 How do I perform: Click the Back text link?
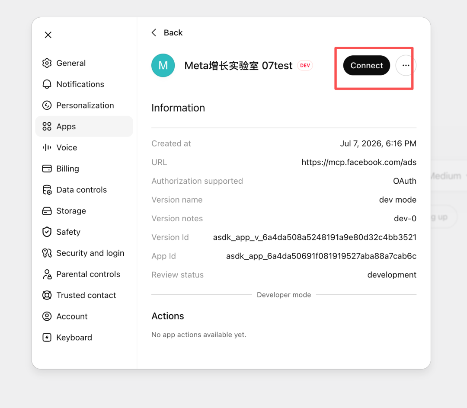click(173, 32)
